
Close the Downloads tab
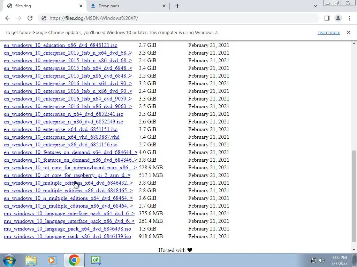pos(164,6)
